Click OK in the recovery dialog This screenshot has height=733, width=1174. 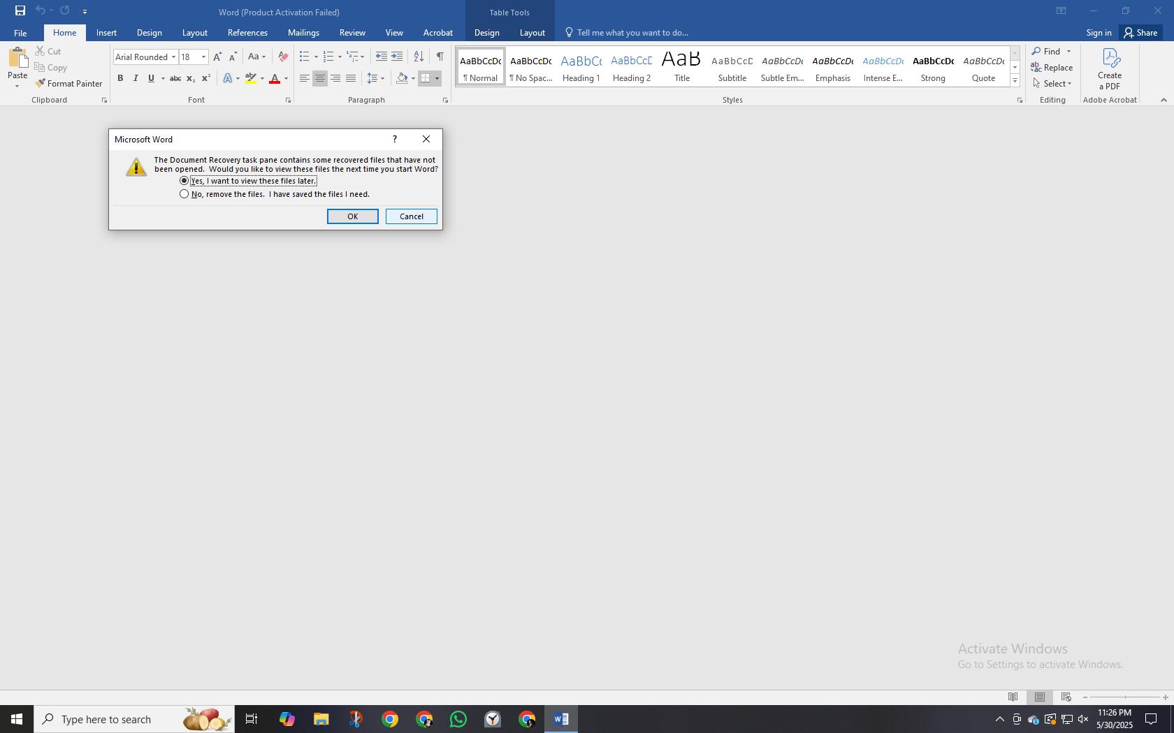pyautogui.click(x=353, y=216)
